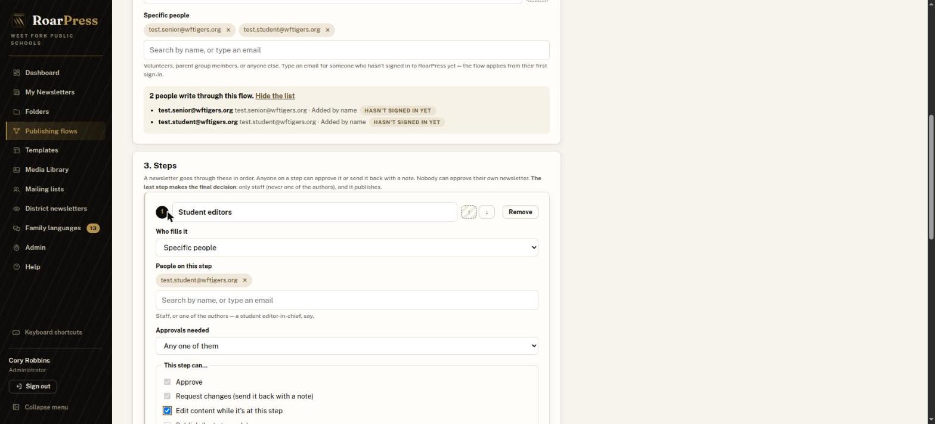The height and width of the screenshot is (424, 935).
Task: Open Keyboard shortcuts
Action: click(x=48, y=333)
